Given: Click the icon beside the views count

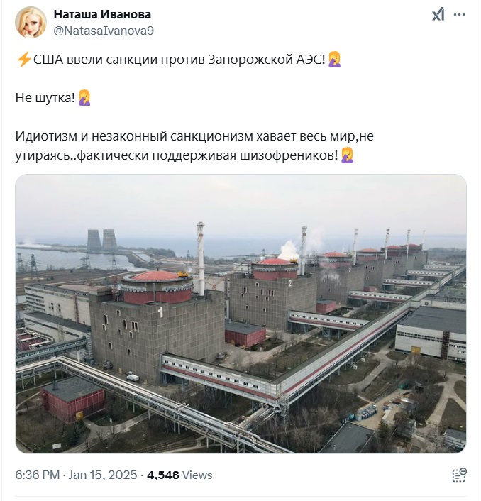Looking at the screenshot, I should click(x=460, y=475).
